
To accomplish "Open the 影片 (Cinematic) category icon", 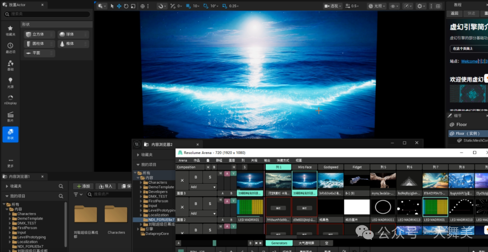I will pyautogui.click(x=10, y=117).
